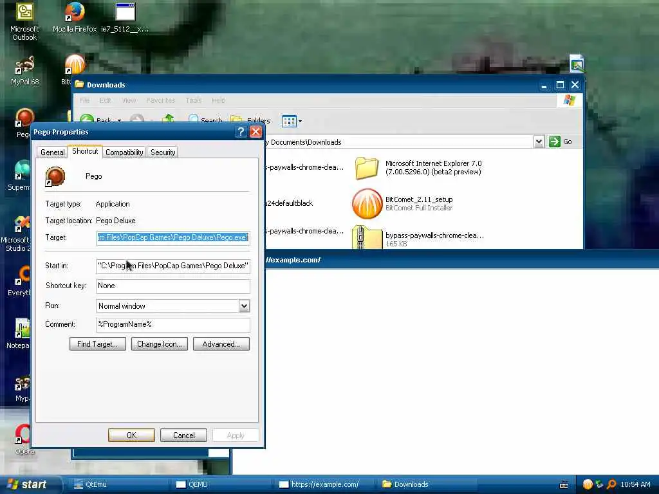Click the Notepad++ desktop shortcut icon
The height and width of the screenshot is (494, 659).
22,328
